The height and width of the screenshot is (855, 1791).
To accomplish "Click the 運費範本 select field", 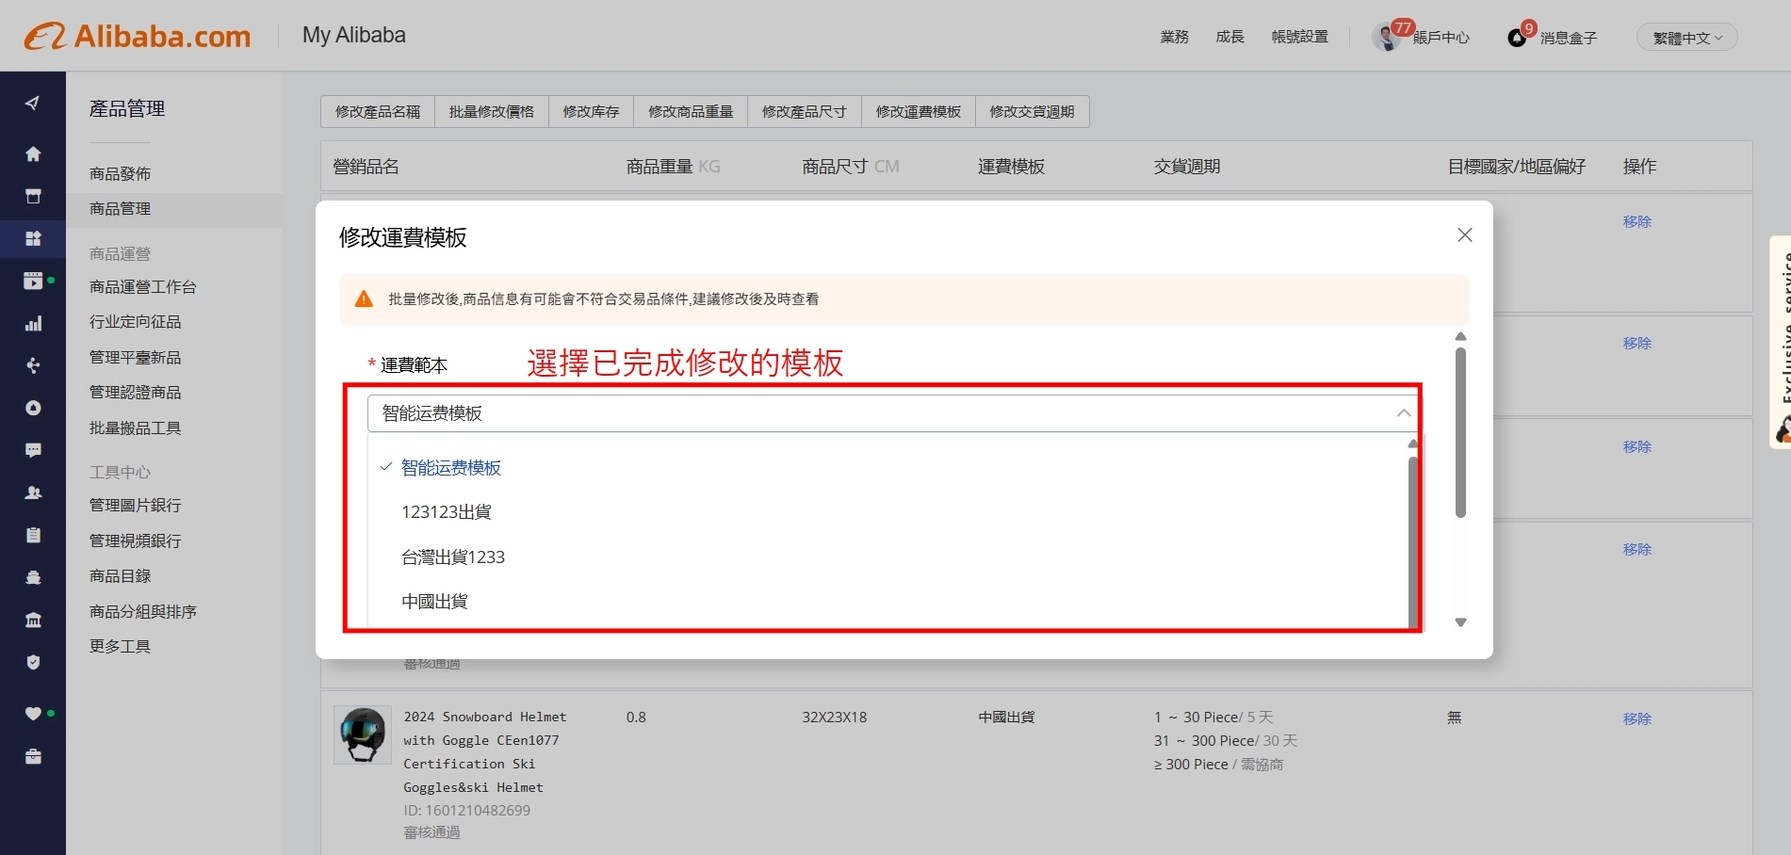I will [893, 412].
